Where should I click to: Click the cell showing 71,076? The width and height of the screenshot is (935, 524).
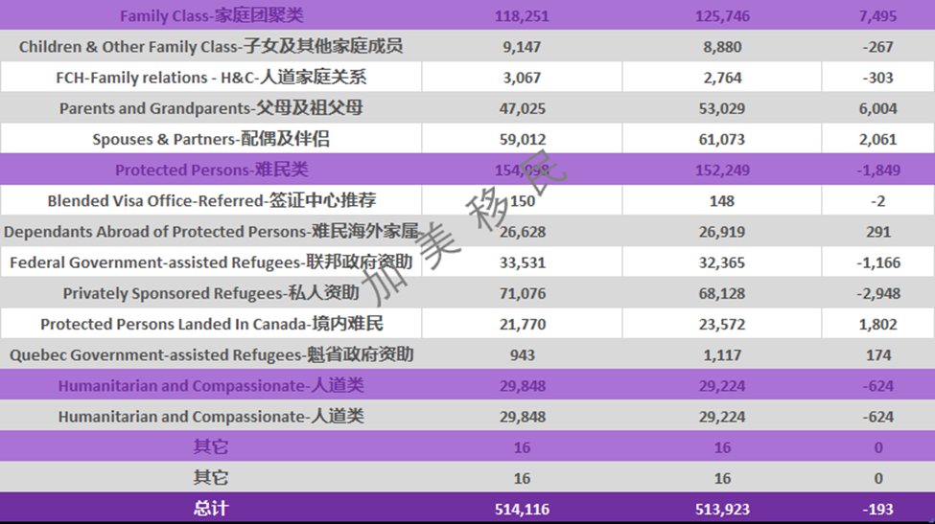(x=523, y=294)
